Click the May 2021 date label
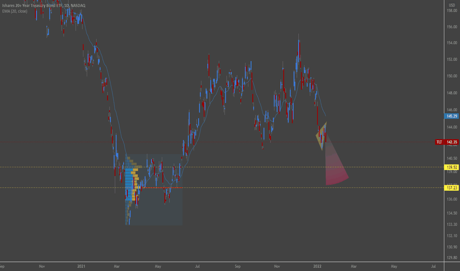460x271 pixels. (x=158, y=266)
